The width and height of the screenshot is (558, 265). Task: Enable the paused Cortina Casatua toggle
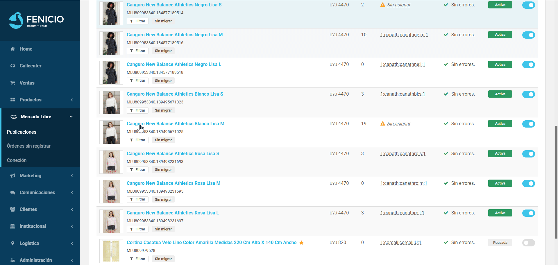(528, 243)
